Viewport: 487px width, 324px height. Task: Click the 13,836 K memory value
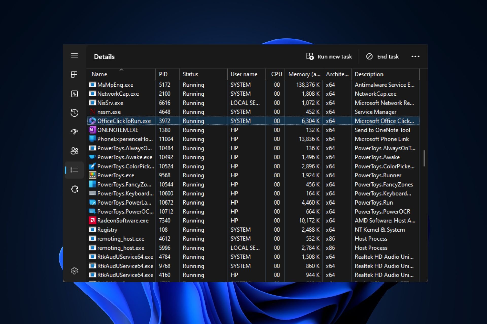309,139
